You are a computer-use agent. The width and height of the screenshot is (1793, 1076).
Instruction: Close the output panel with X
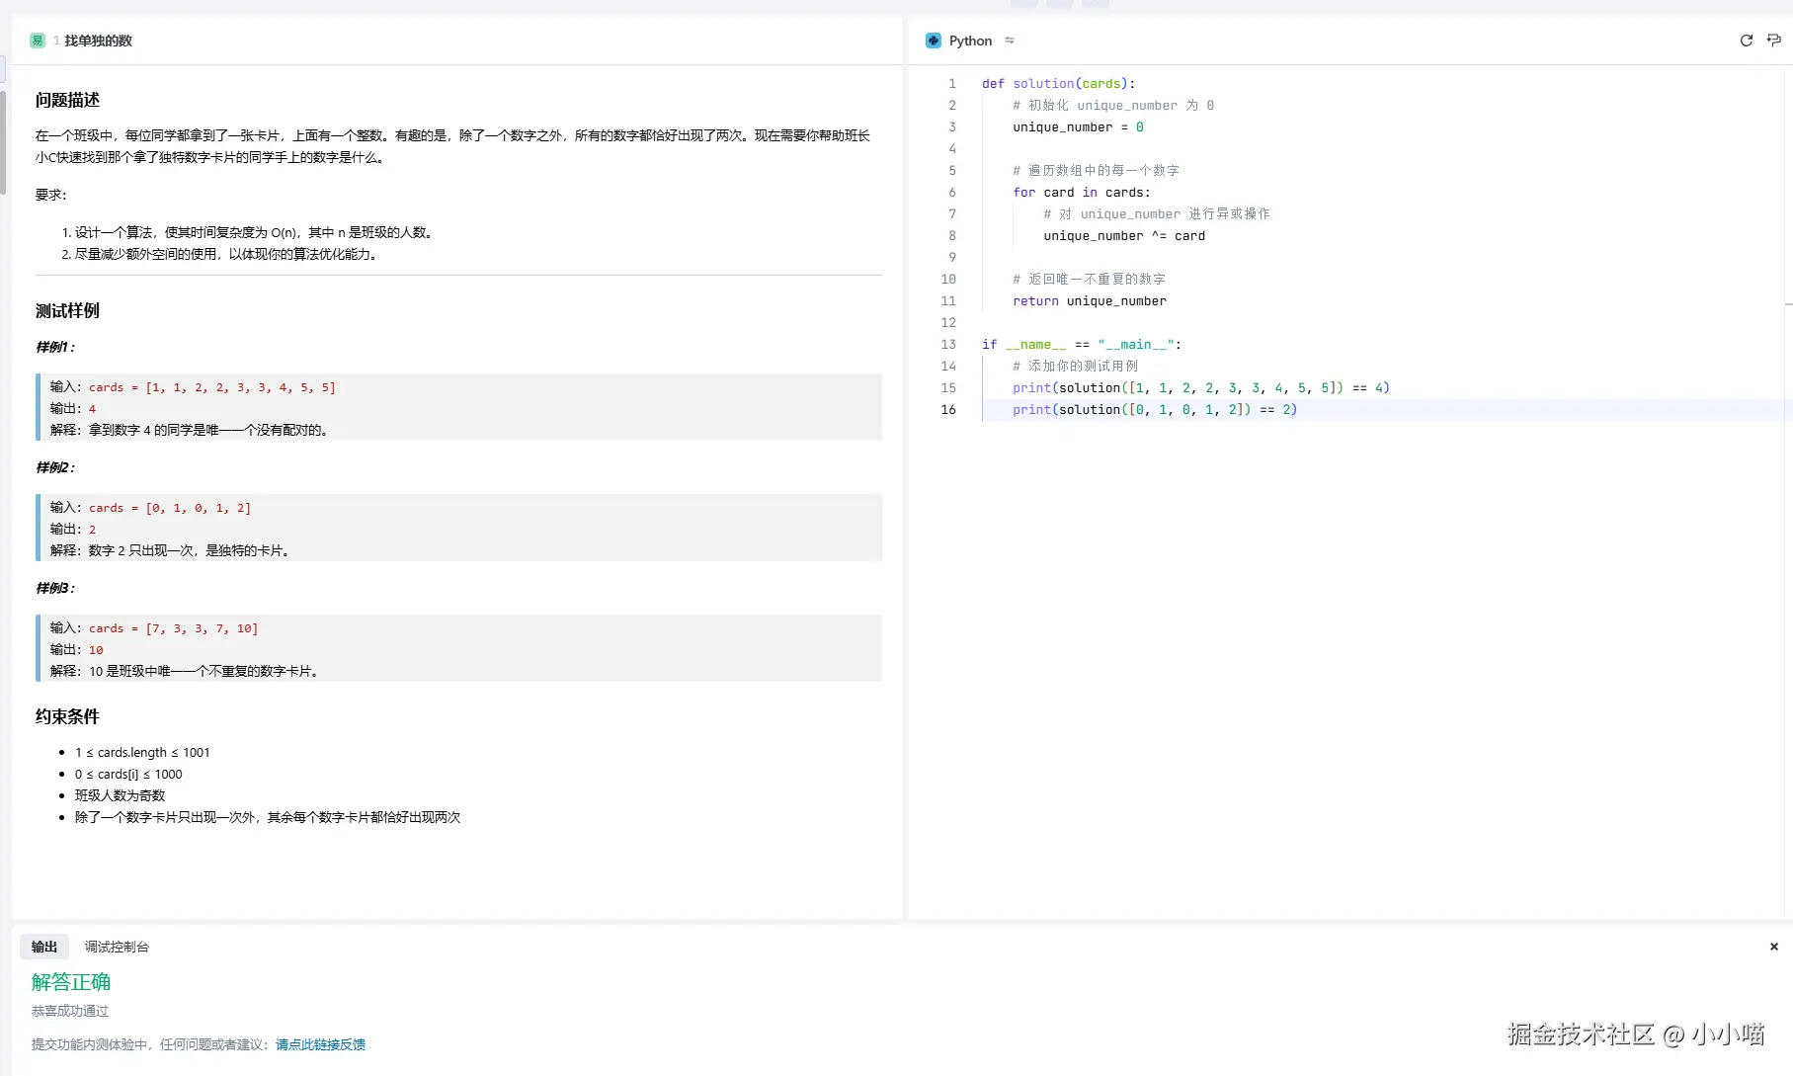tap(1773, 947)
